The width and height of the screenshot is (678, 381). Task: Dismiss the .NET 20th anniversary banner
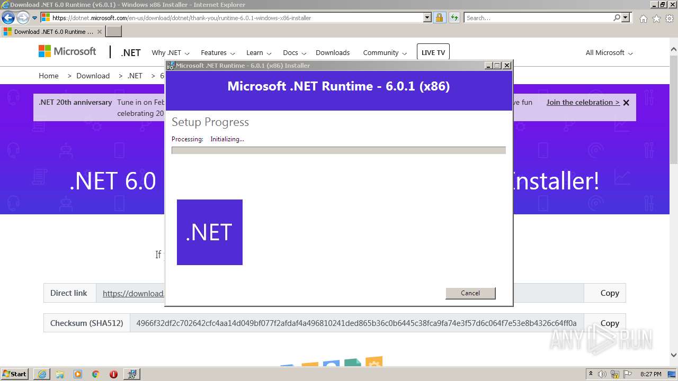[626, 103]
